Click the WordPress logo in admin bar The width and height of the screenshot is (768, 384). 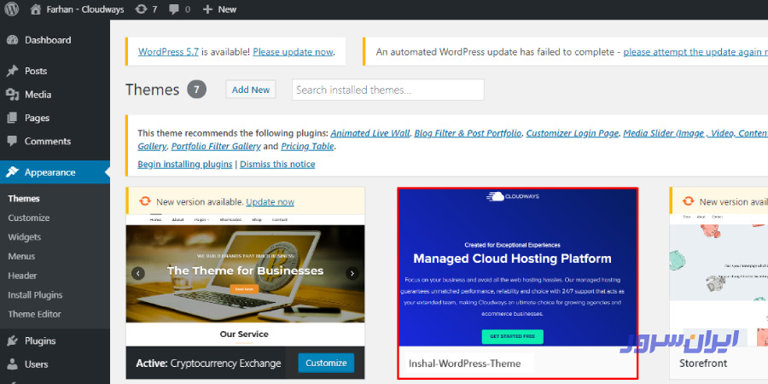pyautogui.click(x=11, y=9)
